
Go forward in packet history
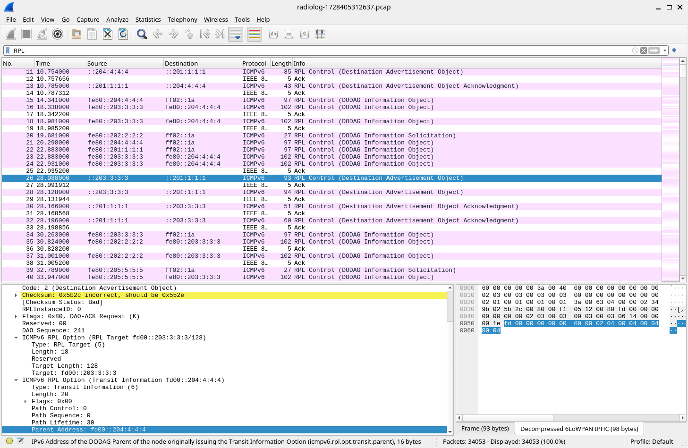coord(173,34)
